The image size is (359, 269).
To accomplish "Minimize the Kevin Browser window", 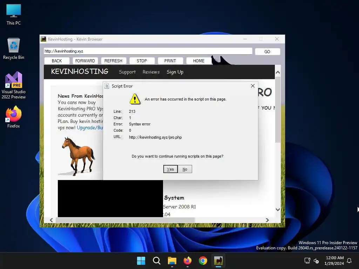I will pyautogui.click(x=245, y=39).
